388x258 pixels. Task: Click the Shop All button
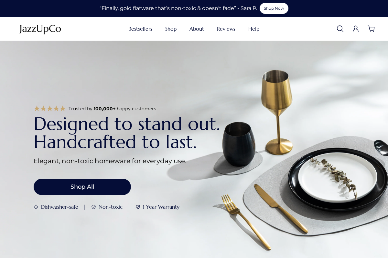pos(82,187)
